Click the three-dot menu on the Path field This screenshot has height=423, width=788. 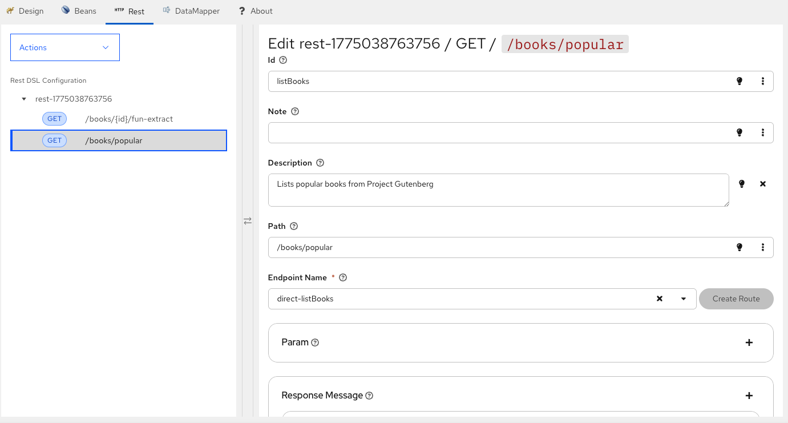point(763,247)
